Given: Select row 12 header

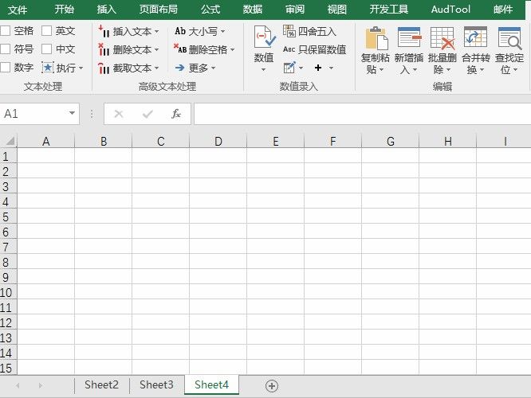Looking at the screenshot, I should (8, 322).
